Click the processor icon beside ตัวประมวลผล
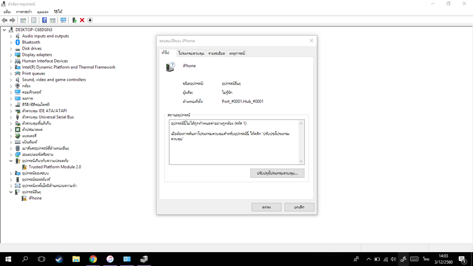The image size is (473, 266). 17,129
